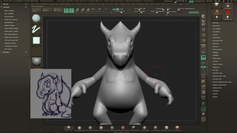Click the Zoom3D icon on right shelf
The image size is (237, 133).
203,87
